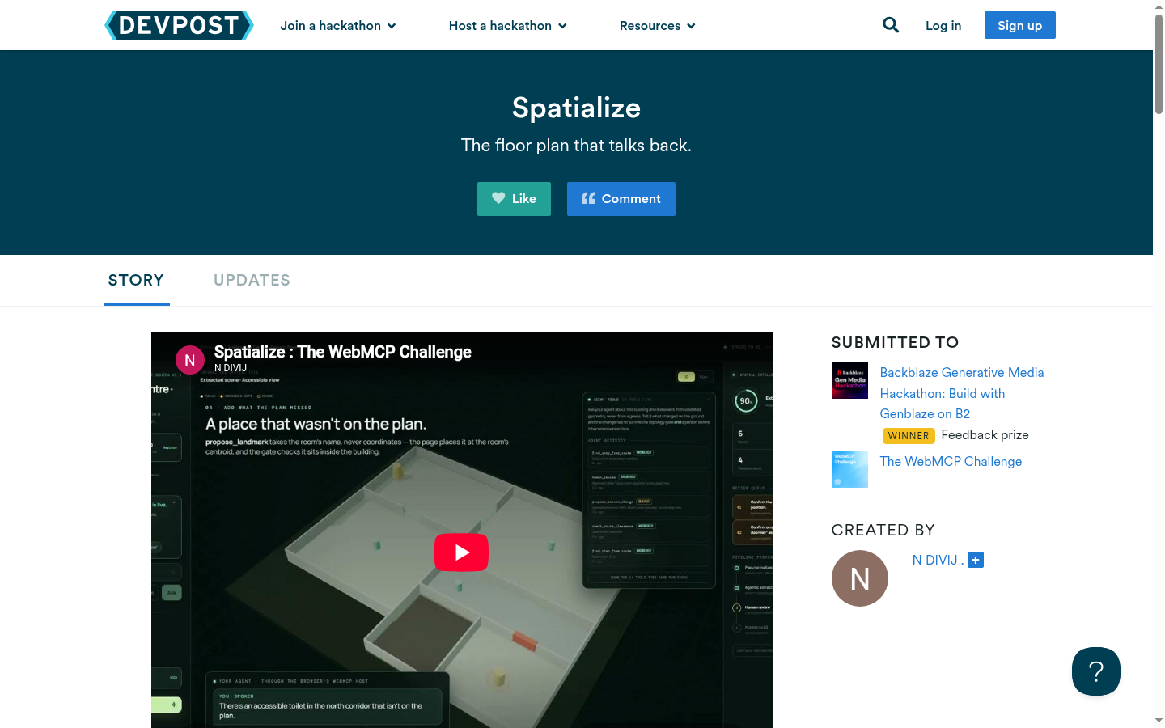Play the Spatialize YouTube video
This screenshot has width=1165, height=728.
tap(461, 552)
